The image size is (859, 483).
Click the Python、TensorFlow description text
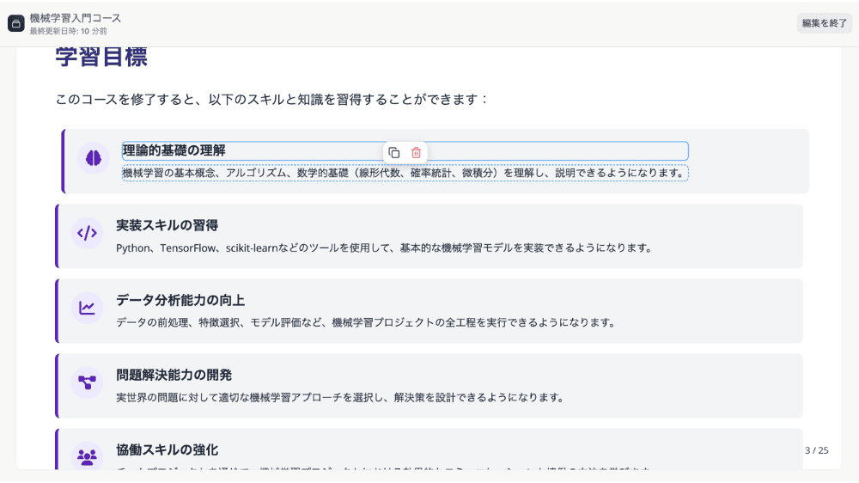pyautogui.click(x=384, y=248)
